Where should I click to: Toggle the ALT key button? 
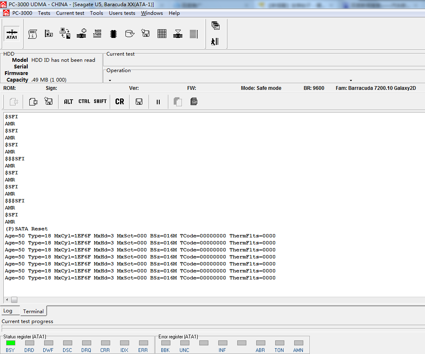tap(68, 102)
